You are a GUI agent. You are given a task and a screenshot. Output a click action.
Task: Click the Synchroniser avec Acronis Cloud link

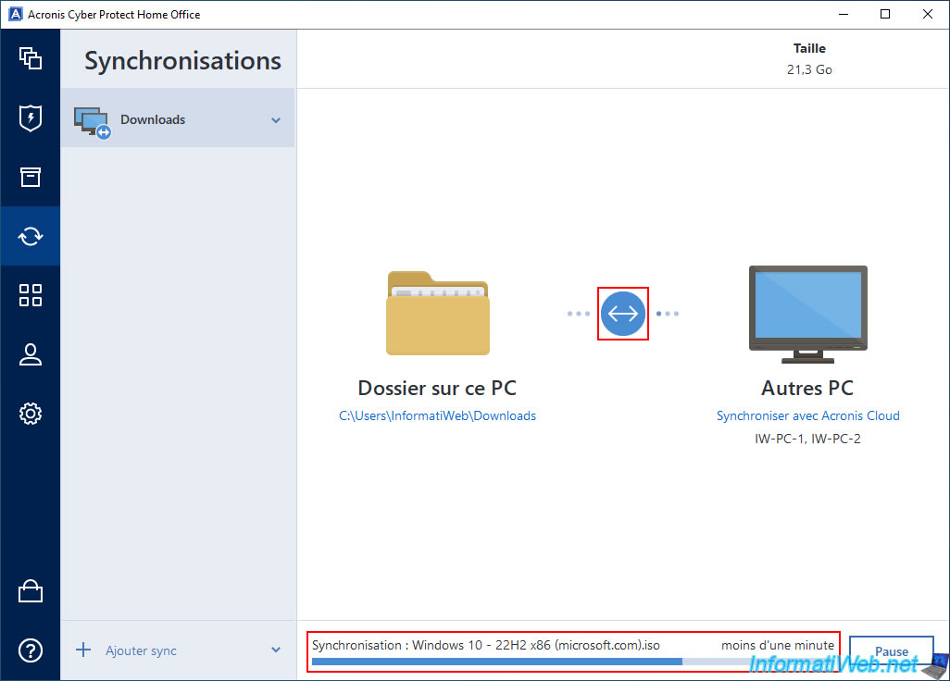807,416
